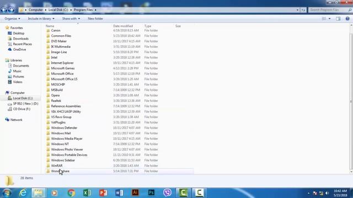Screen dimensions: 353x198
Task: Select the Opera folder
Action: tap(55, 95)
